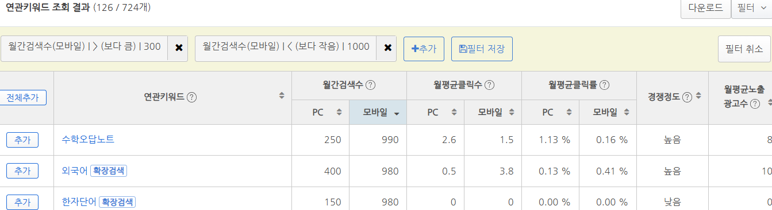Show help for 월평균노출 광고수 column

pos(755,104)
